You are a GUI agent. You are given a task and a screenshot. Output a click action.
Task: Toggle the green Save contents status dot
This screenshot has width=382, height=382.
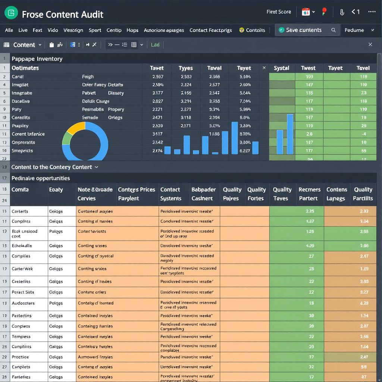(x=281, y=29)
